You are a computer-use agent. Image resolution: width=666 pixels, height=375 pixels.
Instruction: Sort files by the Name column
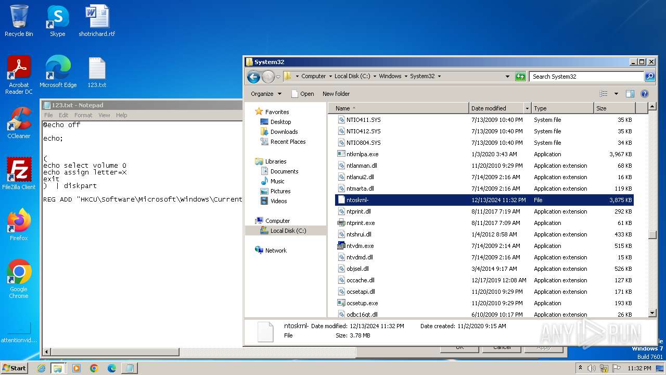point(398,108)
